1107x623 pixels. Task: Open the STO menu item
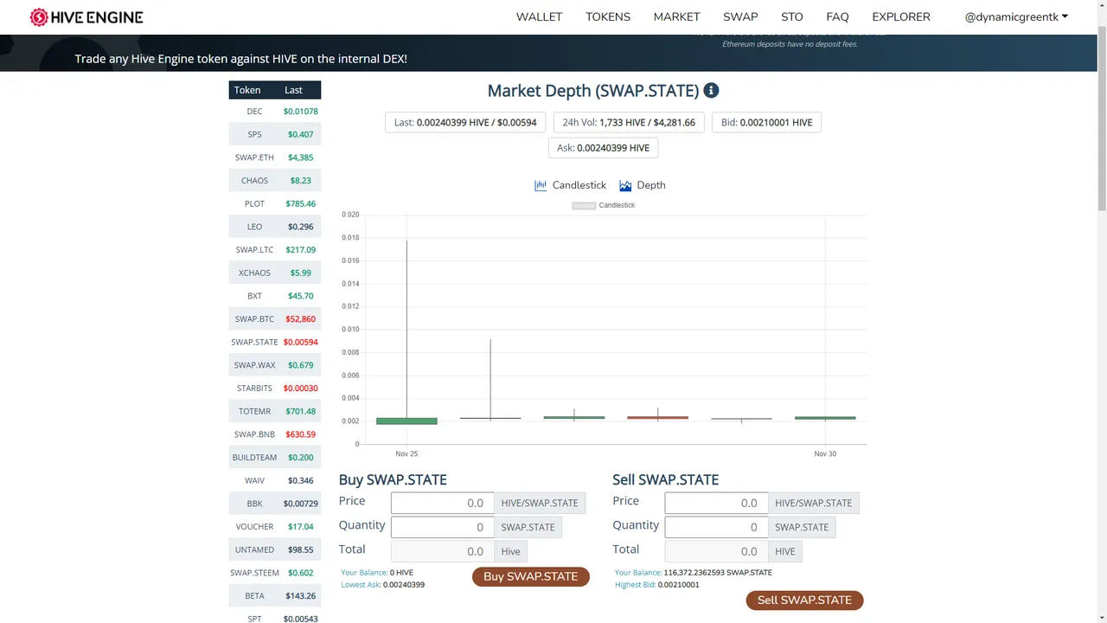792,16
